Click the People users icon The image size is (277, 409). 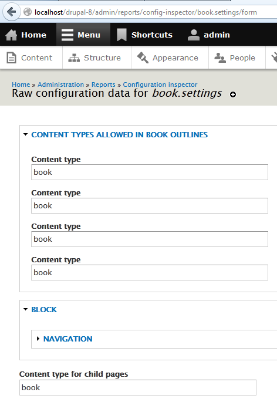(x=220, y=58)
